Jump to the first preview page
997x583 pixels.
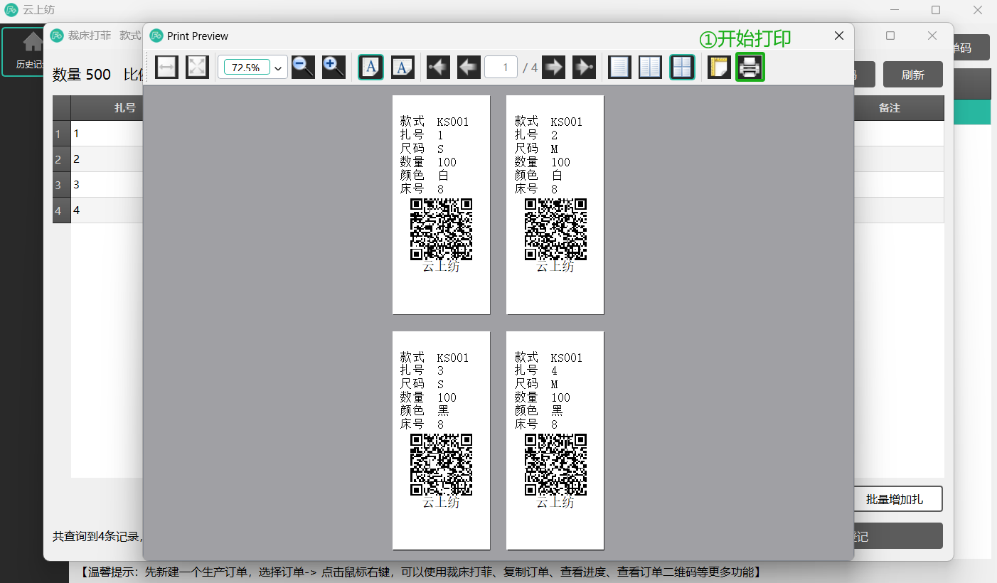click(438, 68)
